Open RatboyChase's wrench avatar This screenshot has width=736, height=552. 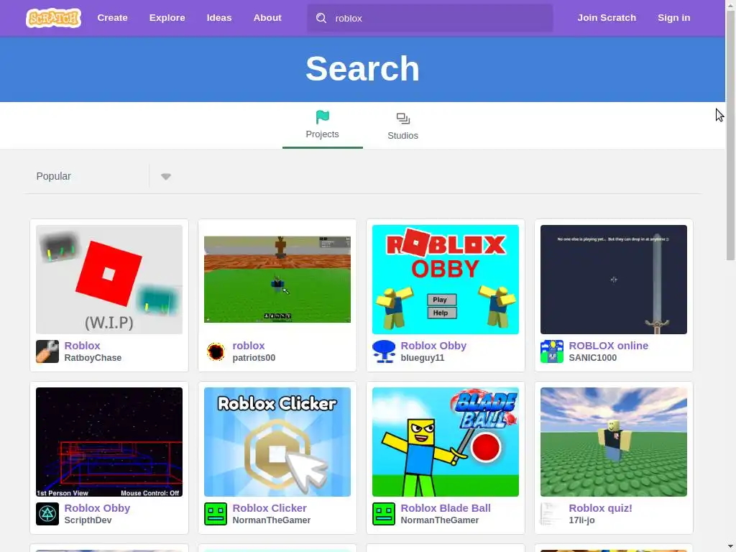(x=47, y=351)
